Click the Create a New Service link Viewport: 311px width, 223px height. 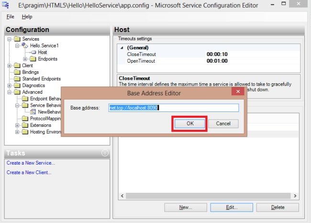[31, 163]
